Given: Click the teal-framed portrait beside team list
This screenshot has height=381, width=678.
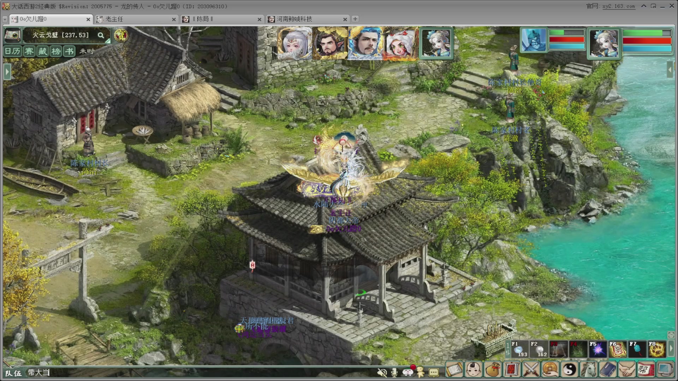Looking at the screenshot, I should [x=436, y=43].
